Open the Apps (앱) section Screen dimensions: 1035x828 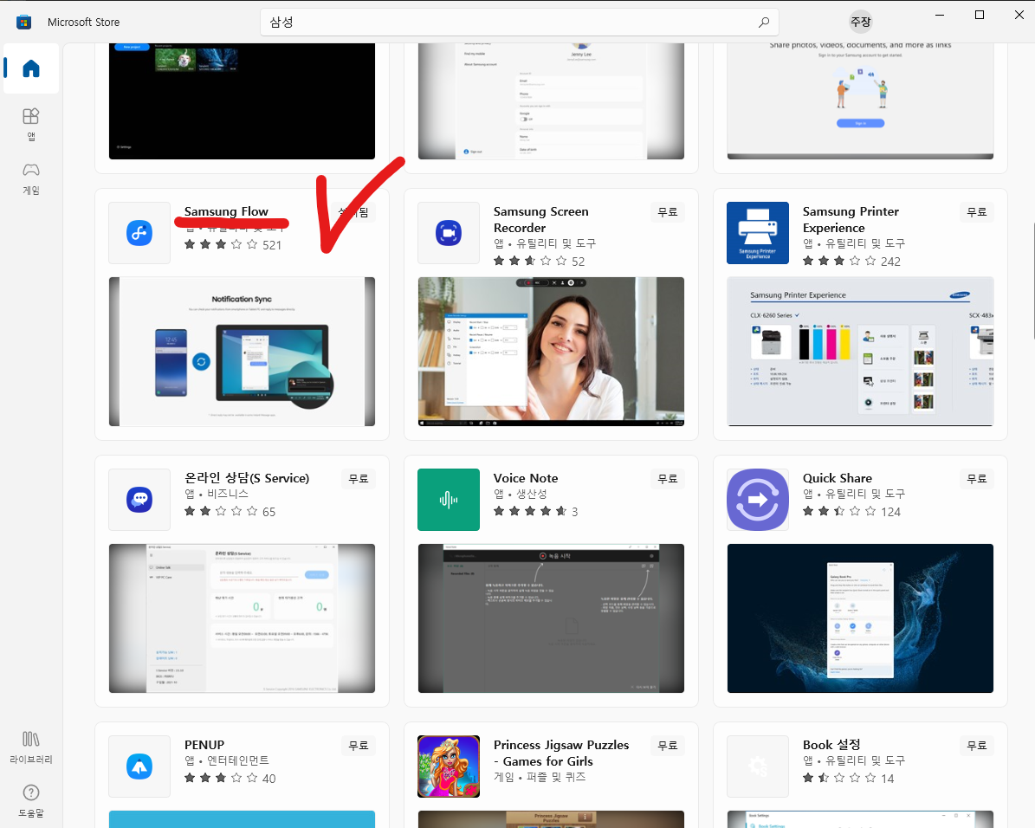click(x=31, y=124)
